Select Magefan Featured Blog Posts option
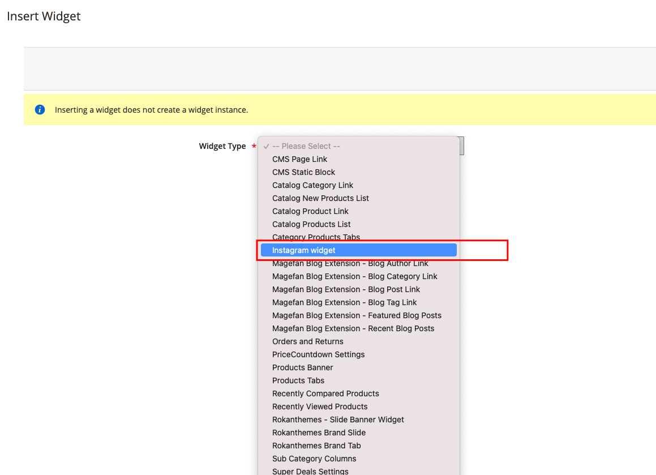The width and height of the screenshot is (656, 475). 358,315
